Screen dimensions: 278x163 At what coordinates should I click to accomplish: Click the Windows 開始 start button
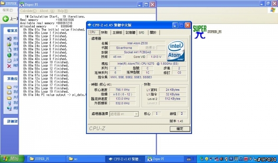pyautogui.click(x=12, y=159)
